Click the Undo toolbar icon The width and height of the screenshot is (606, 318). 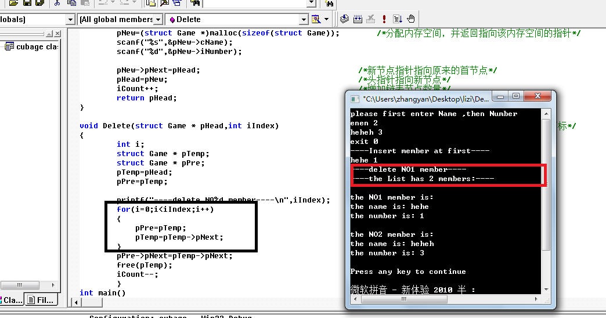(102, 3)
